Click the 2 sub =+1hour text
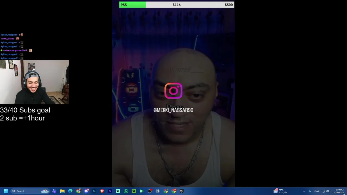The width and height of the screenshot is (347, 195). (x=23, y=118)
